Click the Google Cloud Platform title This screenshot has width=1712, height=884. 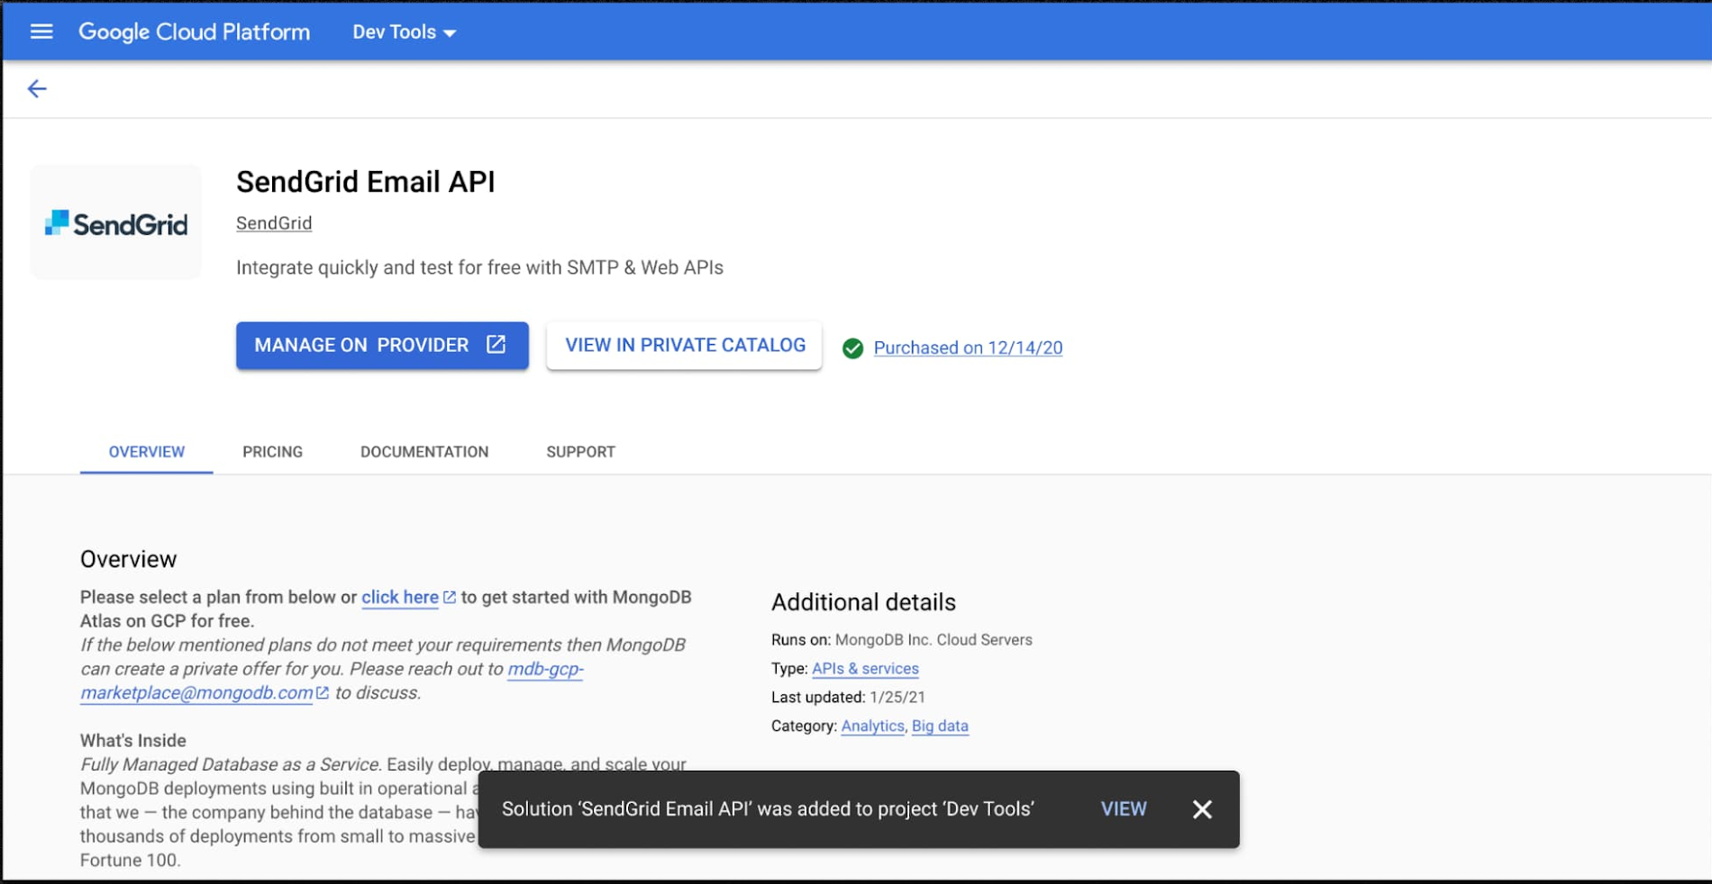point(194,32)
